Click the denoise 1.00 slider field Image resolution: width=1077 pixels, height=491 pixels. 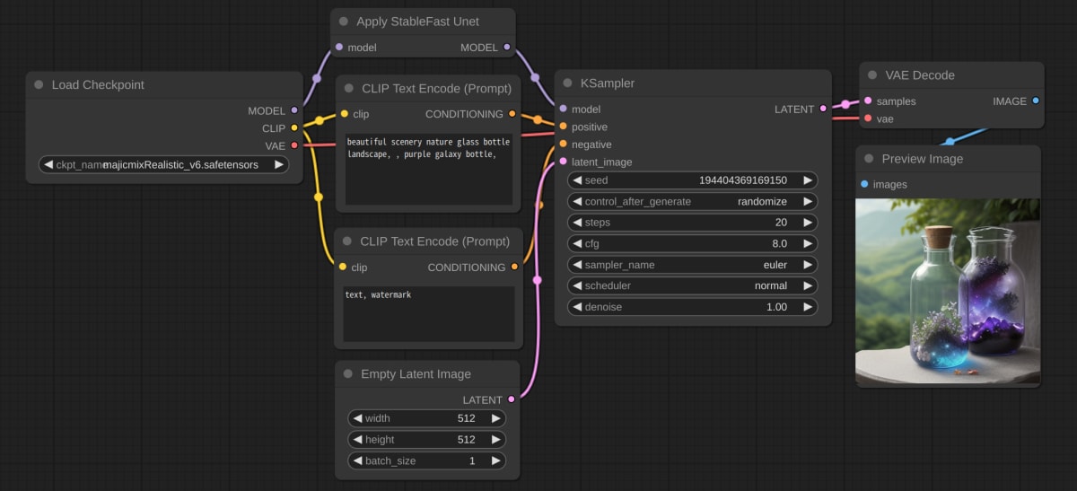(x=693, y=307)
